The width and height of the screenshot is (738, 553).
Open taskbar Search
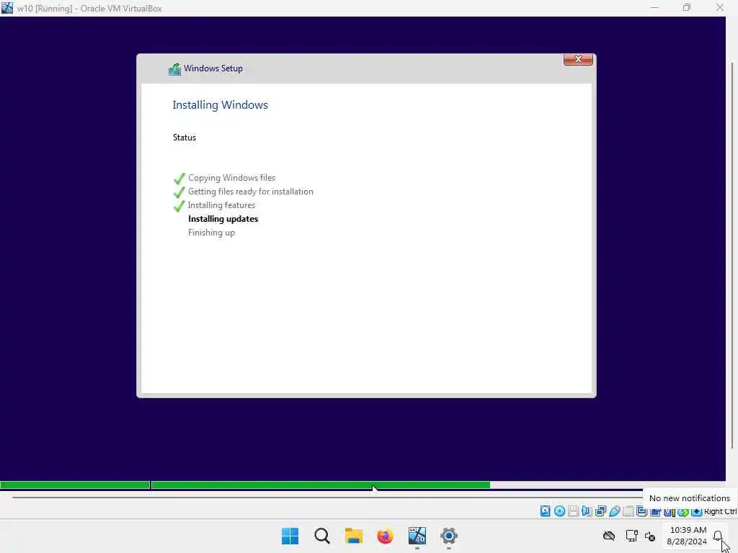[322, 536]
